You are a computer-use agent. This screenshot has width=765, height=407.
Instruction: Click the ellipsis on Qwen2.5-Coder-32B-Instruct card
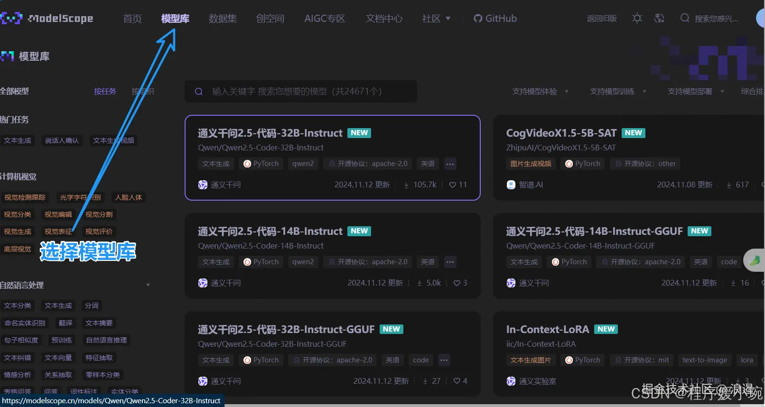pyautogui.click(x=450, y=164)
